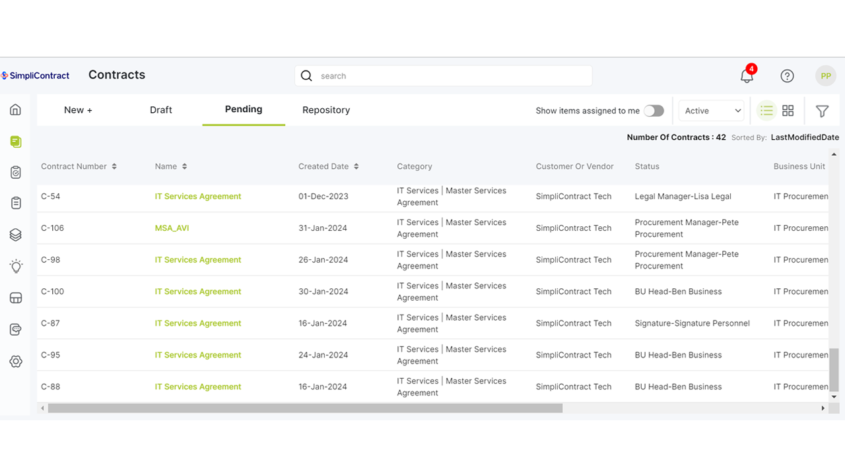Open the filter funnel icon
Viewport: 845px width, 475px height.
(x=822, y=111)
